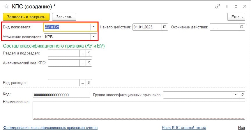Image resolution: width=251 pixels, height=133 pixels.
Task: Follow the Ввод КПС строкой текста link
Action: pos(184,128)
